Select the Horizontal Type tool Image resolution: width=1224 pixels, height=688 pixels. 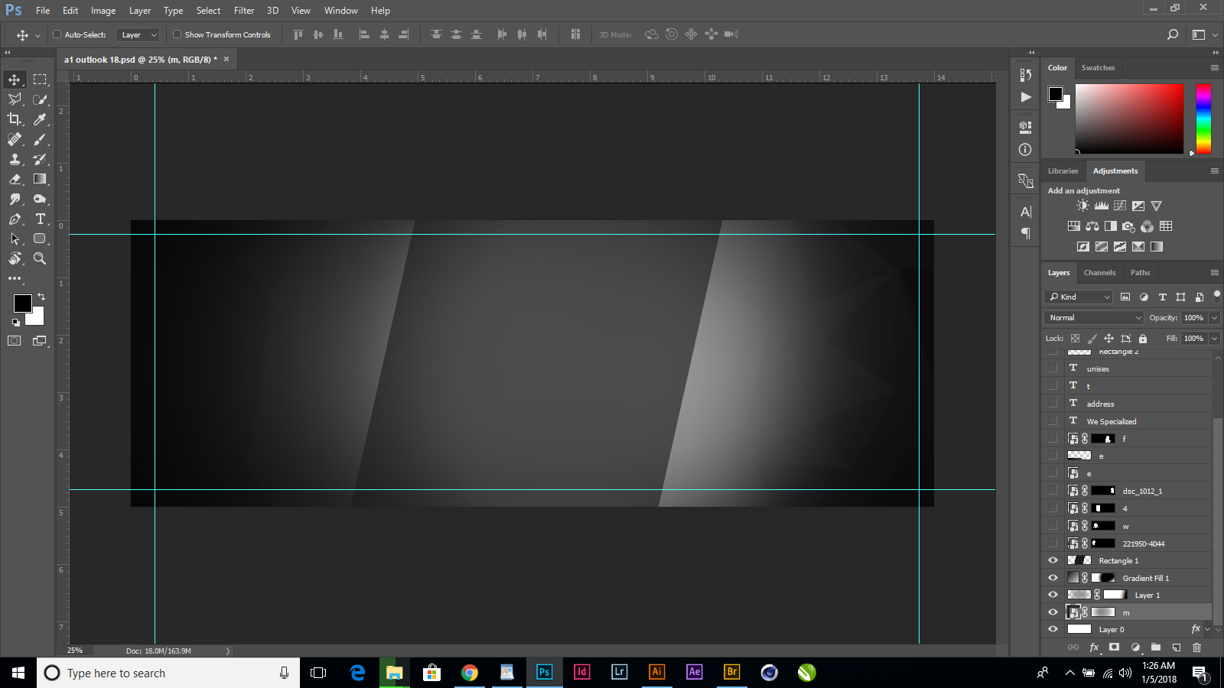tap(40, 219)
